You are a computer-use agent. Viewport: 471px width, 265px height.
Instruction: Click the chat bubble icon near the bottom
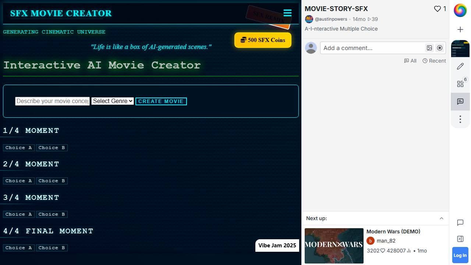tap(460, 223)
